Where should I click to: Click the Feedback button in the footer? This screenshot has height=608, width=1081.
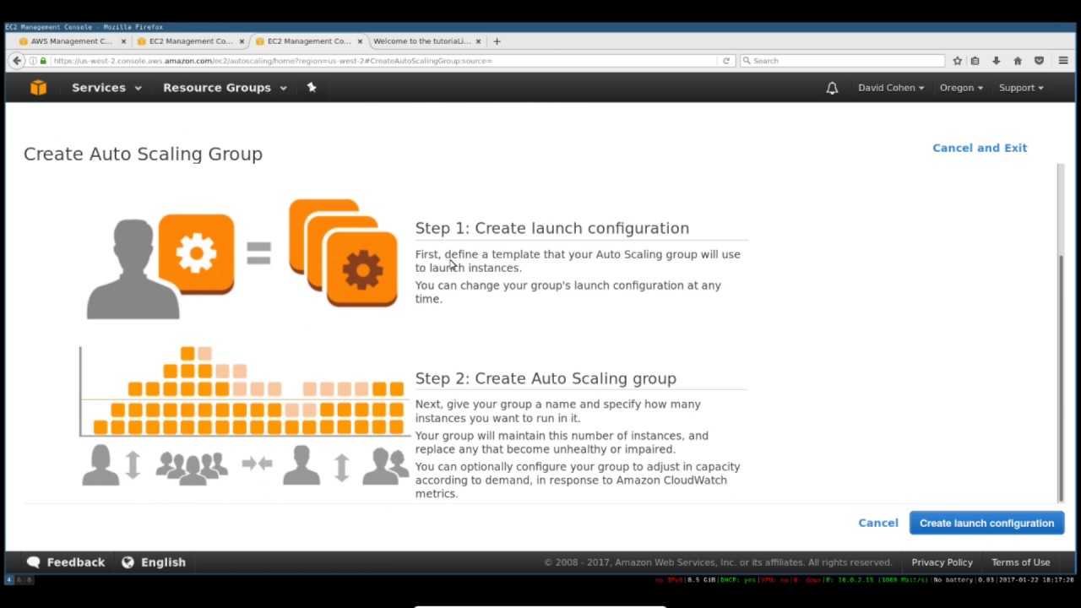[x=66, y=562]
